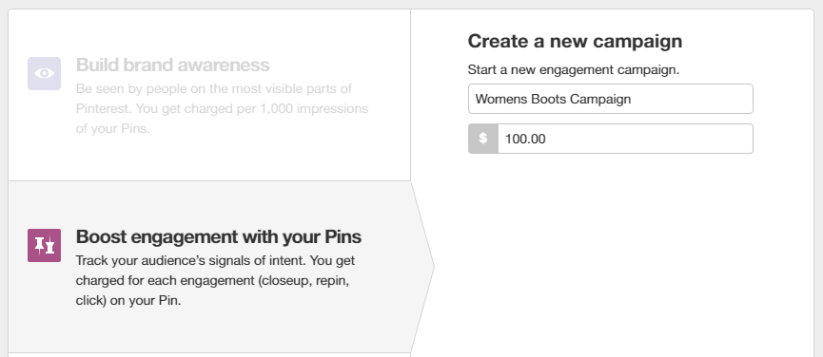823x357 pixels.
Task: Click the eye icon for brand awareness
Action: pyautogui.click(x=44, y=73)
